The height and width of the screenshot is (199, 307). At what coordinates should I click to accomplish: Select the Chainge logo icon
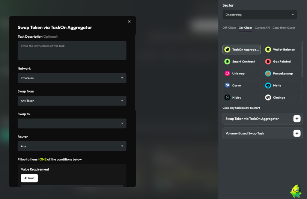point(268,97)
